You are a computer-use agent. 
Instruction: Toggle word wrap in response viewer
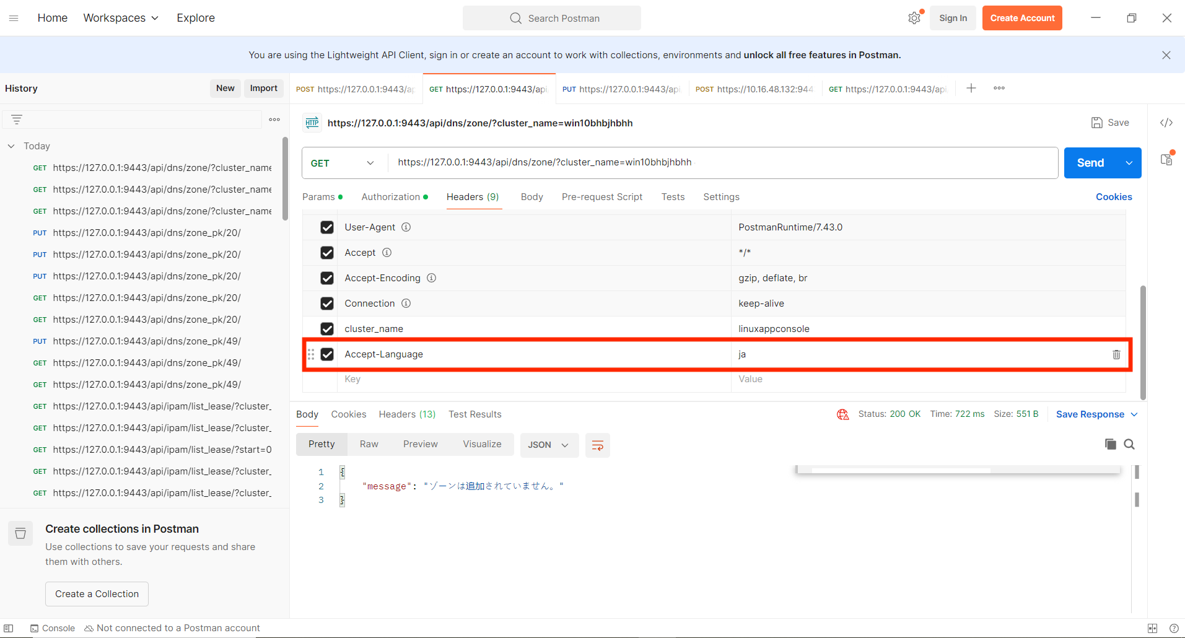[x=597, y=445]
